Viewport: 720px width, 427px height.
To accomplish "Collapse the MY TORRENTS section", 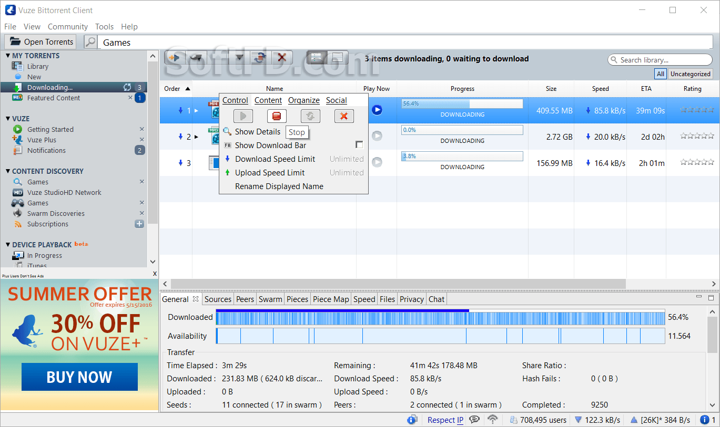I will tap(8, 56).
